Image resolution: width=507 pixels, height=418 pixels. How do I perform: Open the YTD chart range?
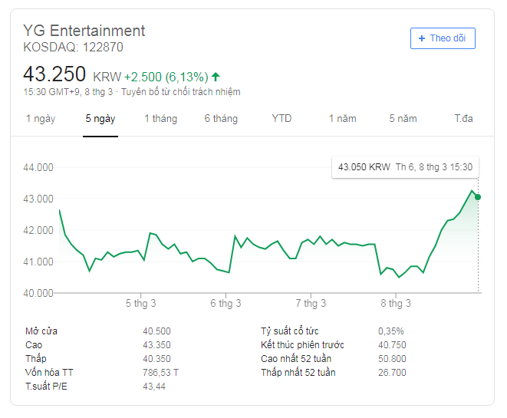click(x=281, y=119)
